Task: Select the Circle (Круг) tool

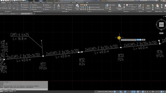Action: tap(10, 6)
